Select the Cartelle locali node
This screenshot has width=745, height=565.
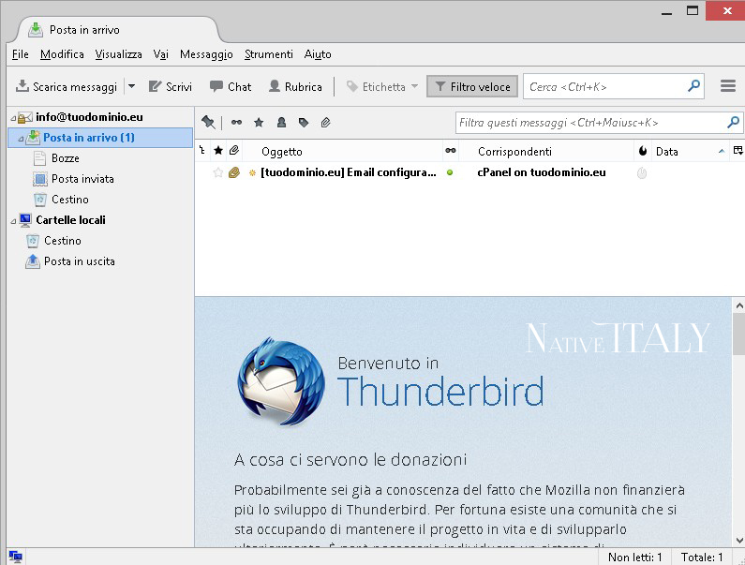[x=70, y=220]
